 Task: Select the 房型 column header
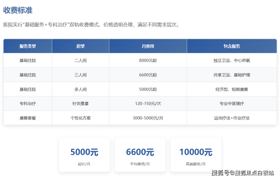[80, 46]
